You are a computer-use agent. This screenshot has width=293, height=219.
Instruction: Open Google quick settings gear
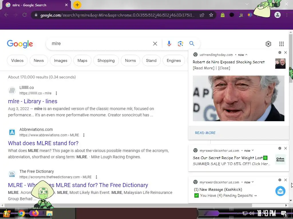(268, 44)
